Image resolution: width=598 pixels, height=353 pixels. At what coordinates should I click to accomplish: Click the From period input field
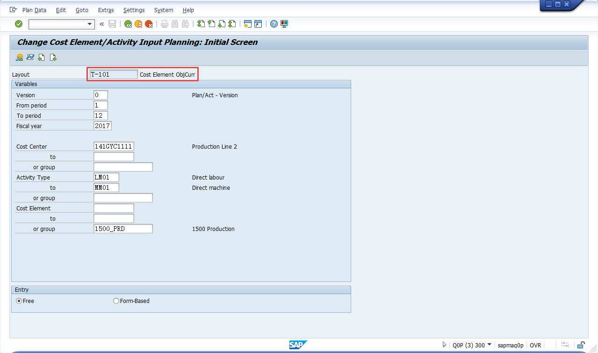coord(101,105)
